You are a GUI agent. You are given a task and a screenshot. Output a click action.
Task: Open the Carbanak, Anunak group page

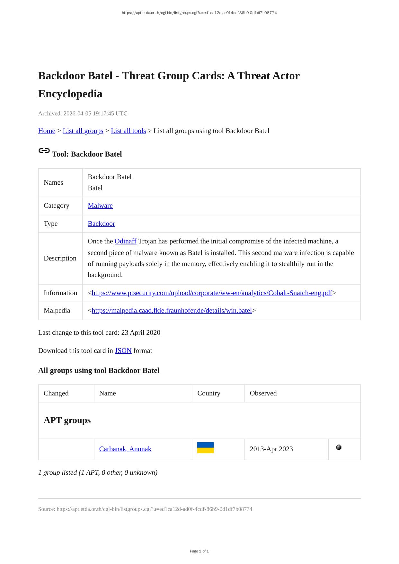(125, 449)
